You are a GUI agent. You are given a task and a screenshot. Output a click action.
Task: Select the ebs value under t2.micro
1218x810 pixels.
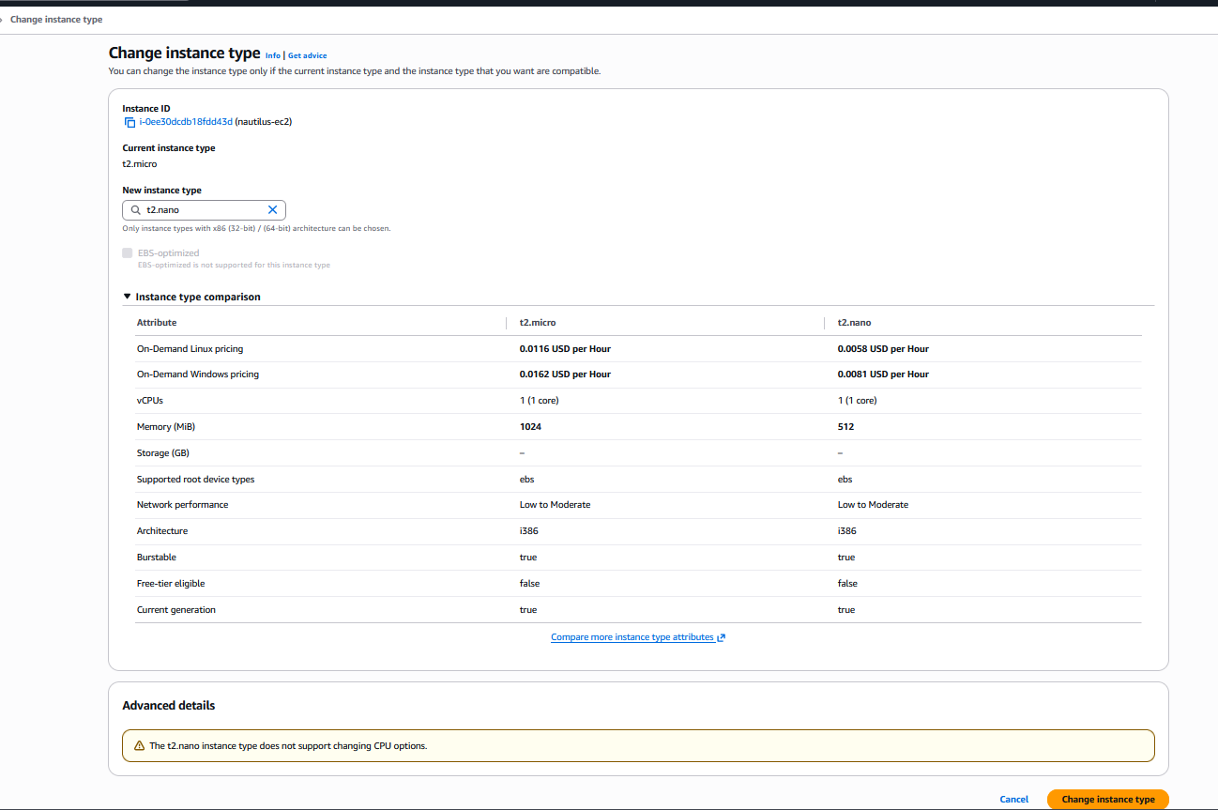[527, 480]
